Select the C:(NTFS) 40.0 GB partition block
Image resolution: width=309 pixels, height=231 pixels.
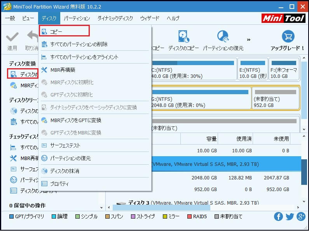point(194,69)
